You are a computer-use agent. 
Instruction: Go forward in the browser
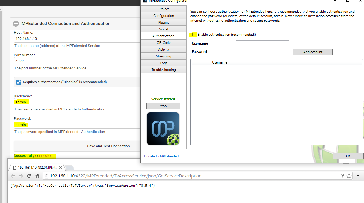pyautogui.click(x=21, y=176)
